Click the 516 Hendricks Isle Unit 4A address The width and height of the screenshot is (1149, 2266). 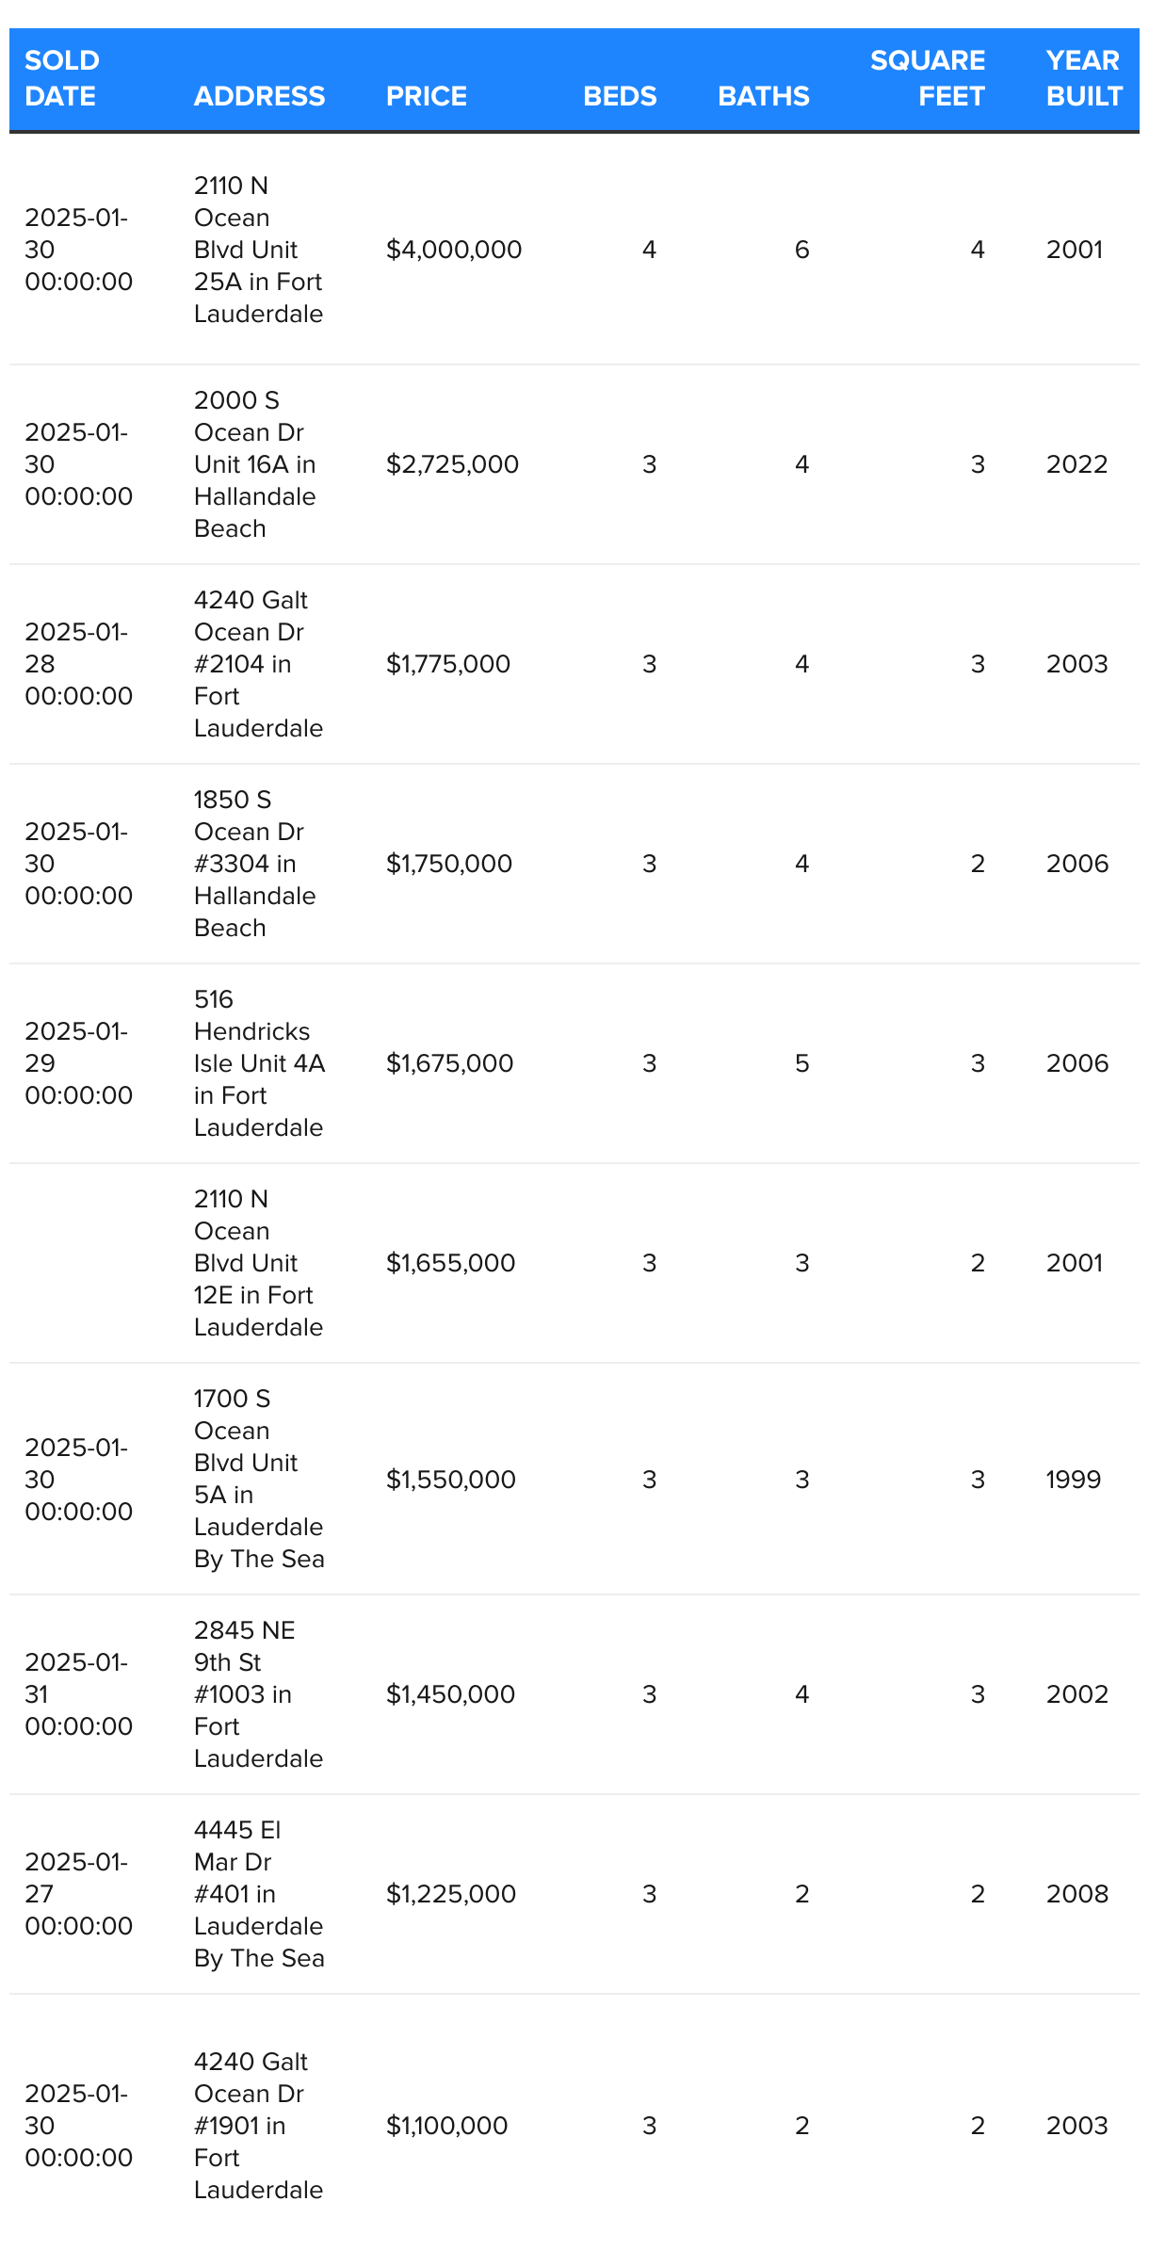(258, 1063)
